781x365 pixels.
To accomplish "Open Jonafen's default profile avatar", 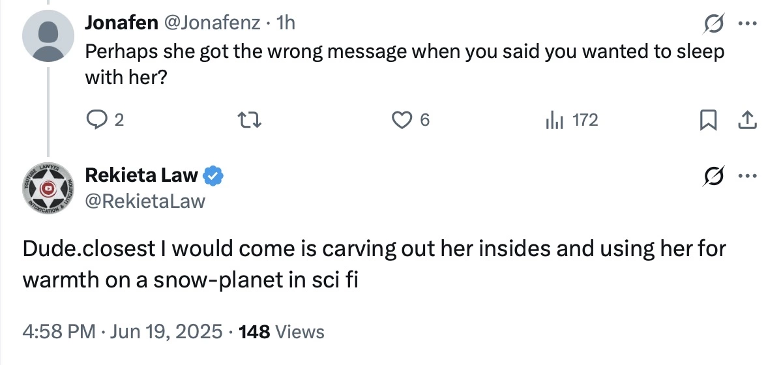I will (48, 36).
